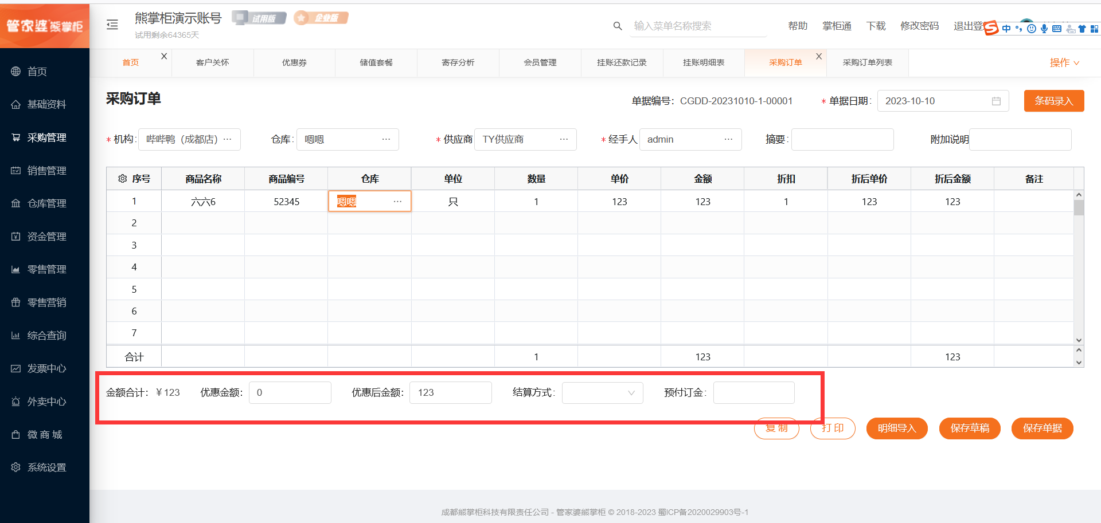Image resolution: width=1101 pixels, height=523 pixels.
Task: Click 修改密码 link in header
Action: coord(919,26)
